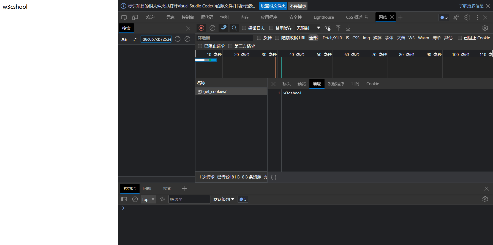Open network panel settings gear
Viewport: 493px width, 245px height.
tap(485, 28)
